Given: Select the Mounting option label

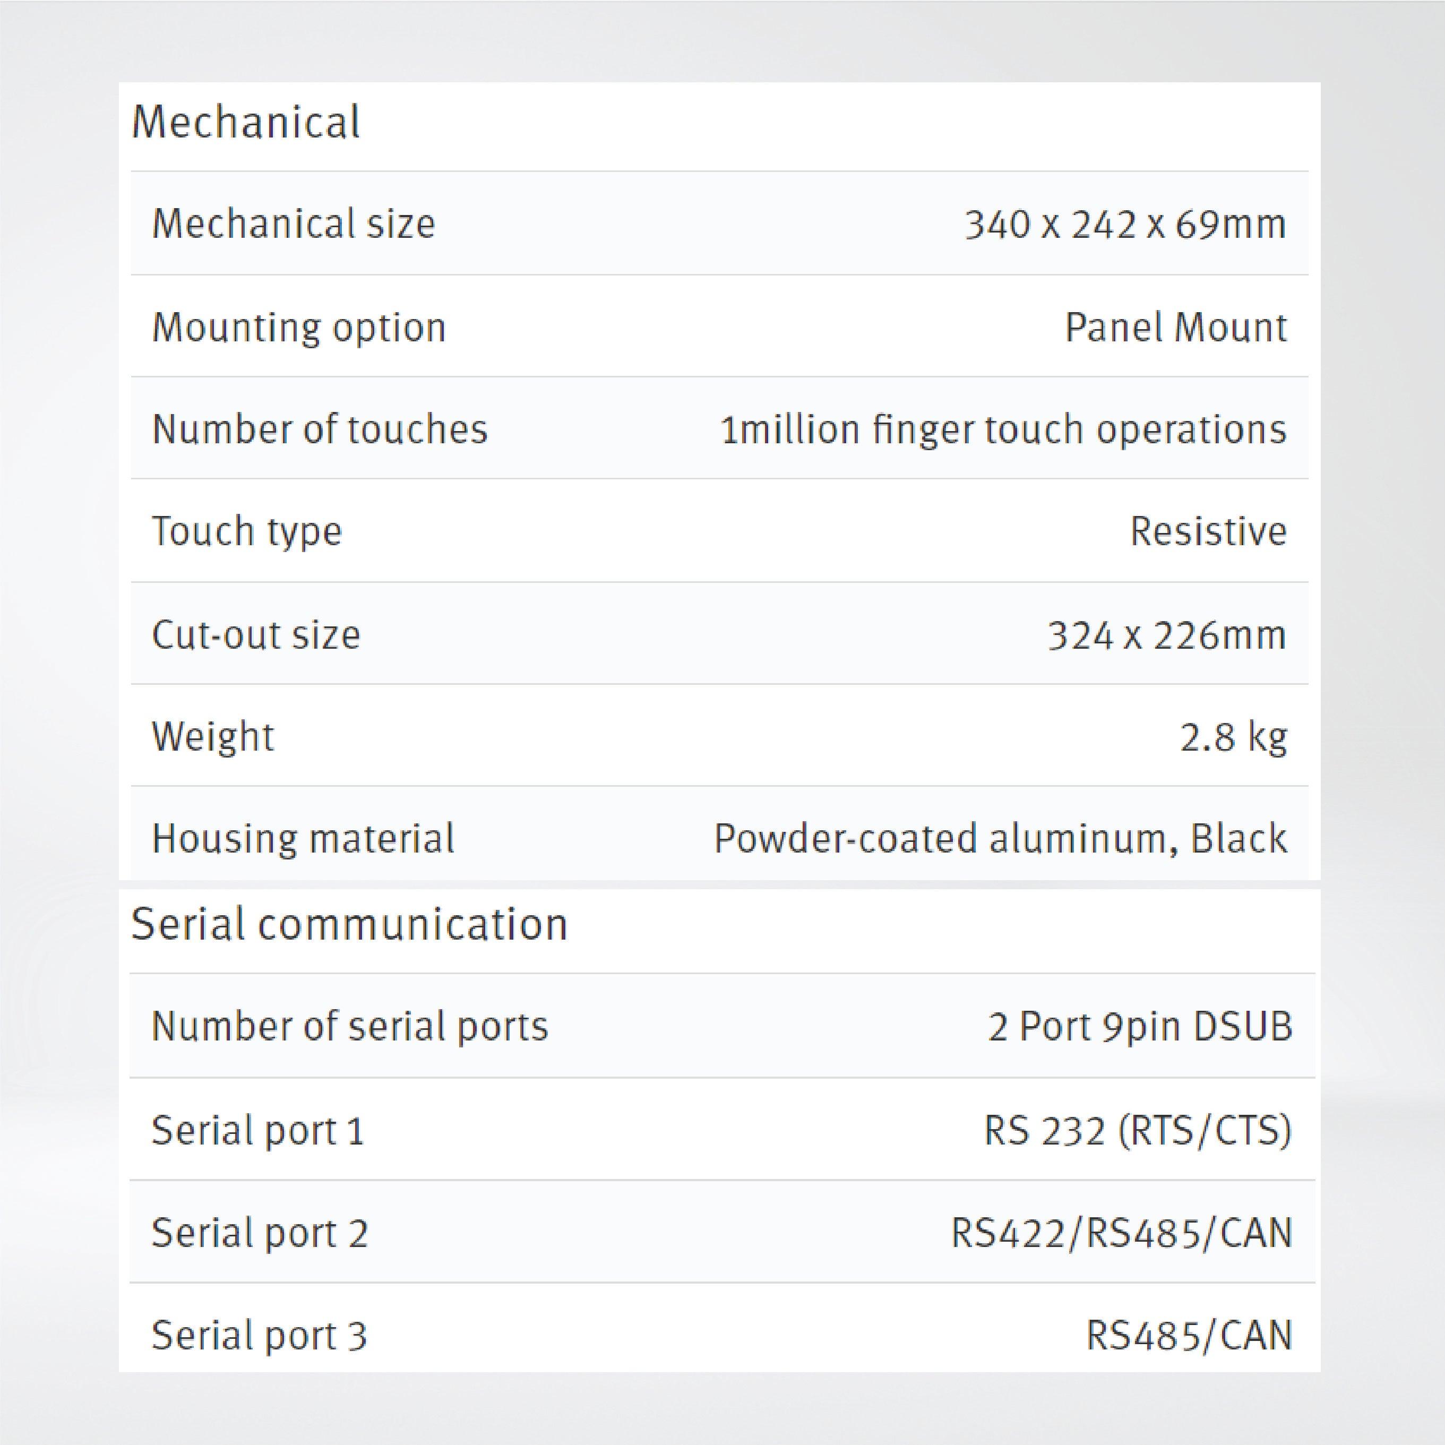Looking at the screenshot, I should [x=298, y=327].
